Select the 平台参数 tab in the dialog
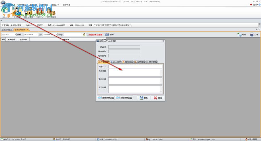Image resolution: width=261 pixels, height=141 pixels. [x=103, y=62]
